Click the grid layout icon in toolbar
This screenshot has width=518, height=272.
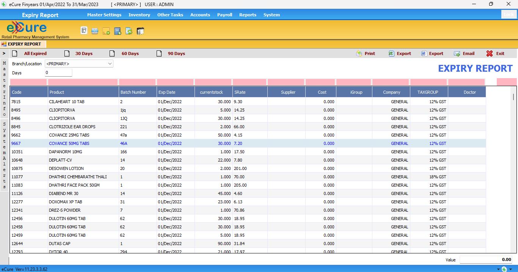click(x=84, y=31)
